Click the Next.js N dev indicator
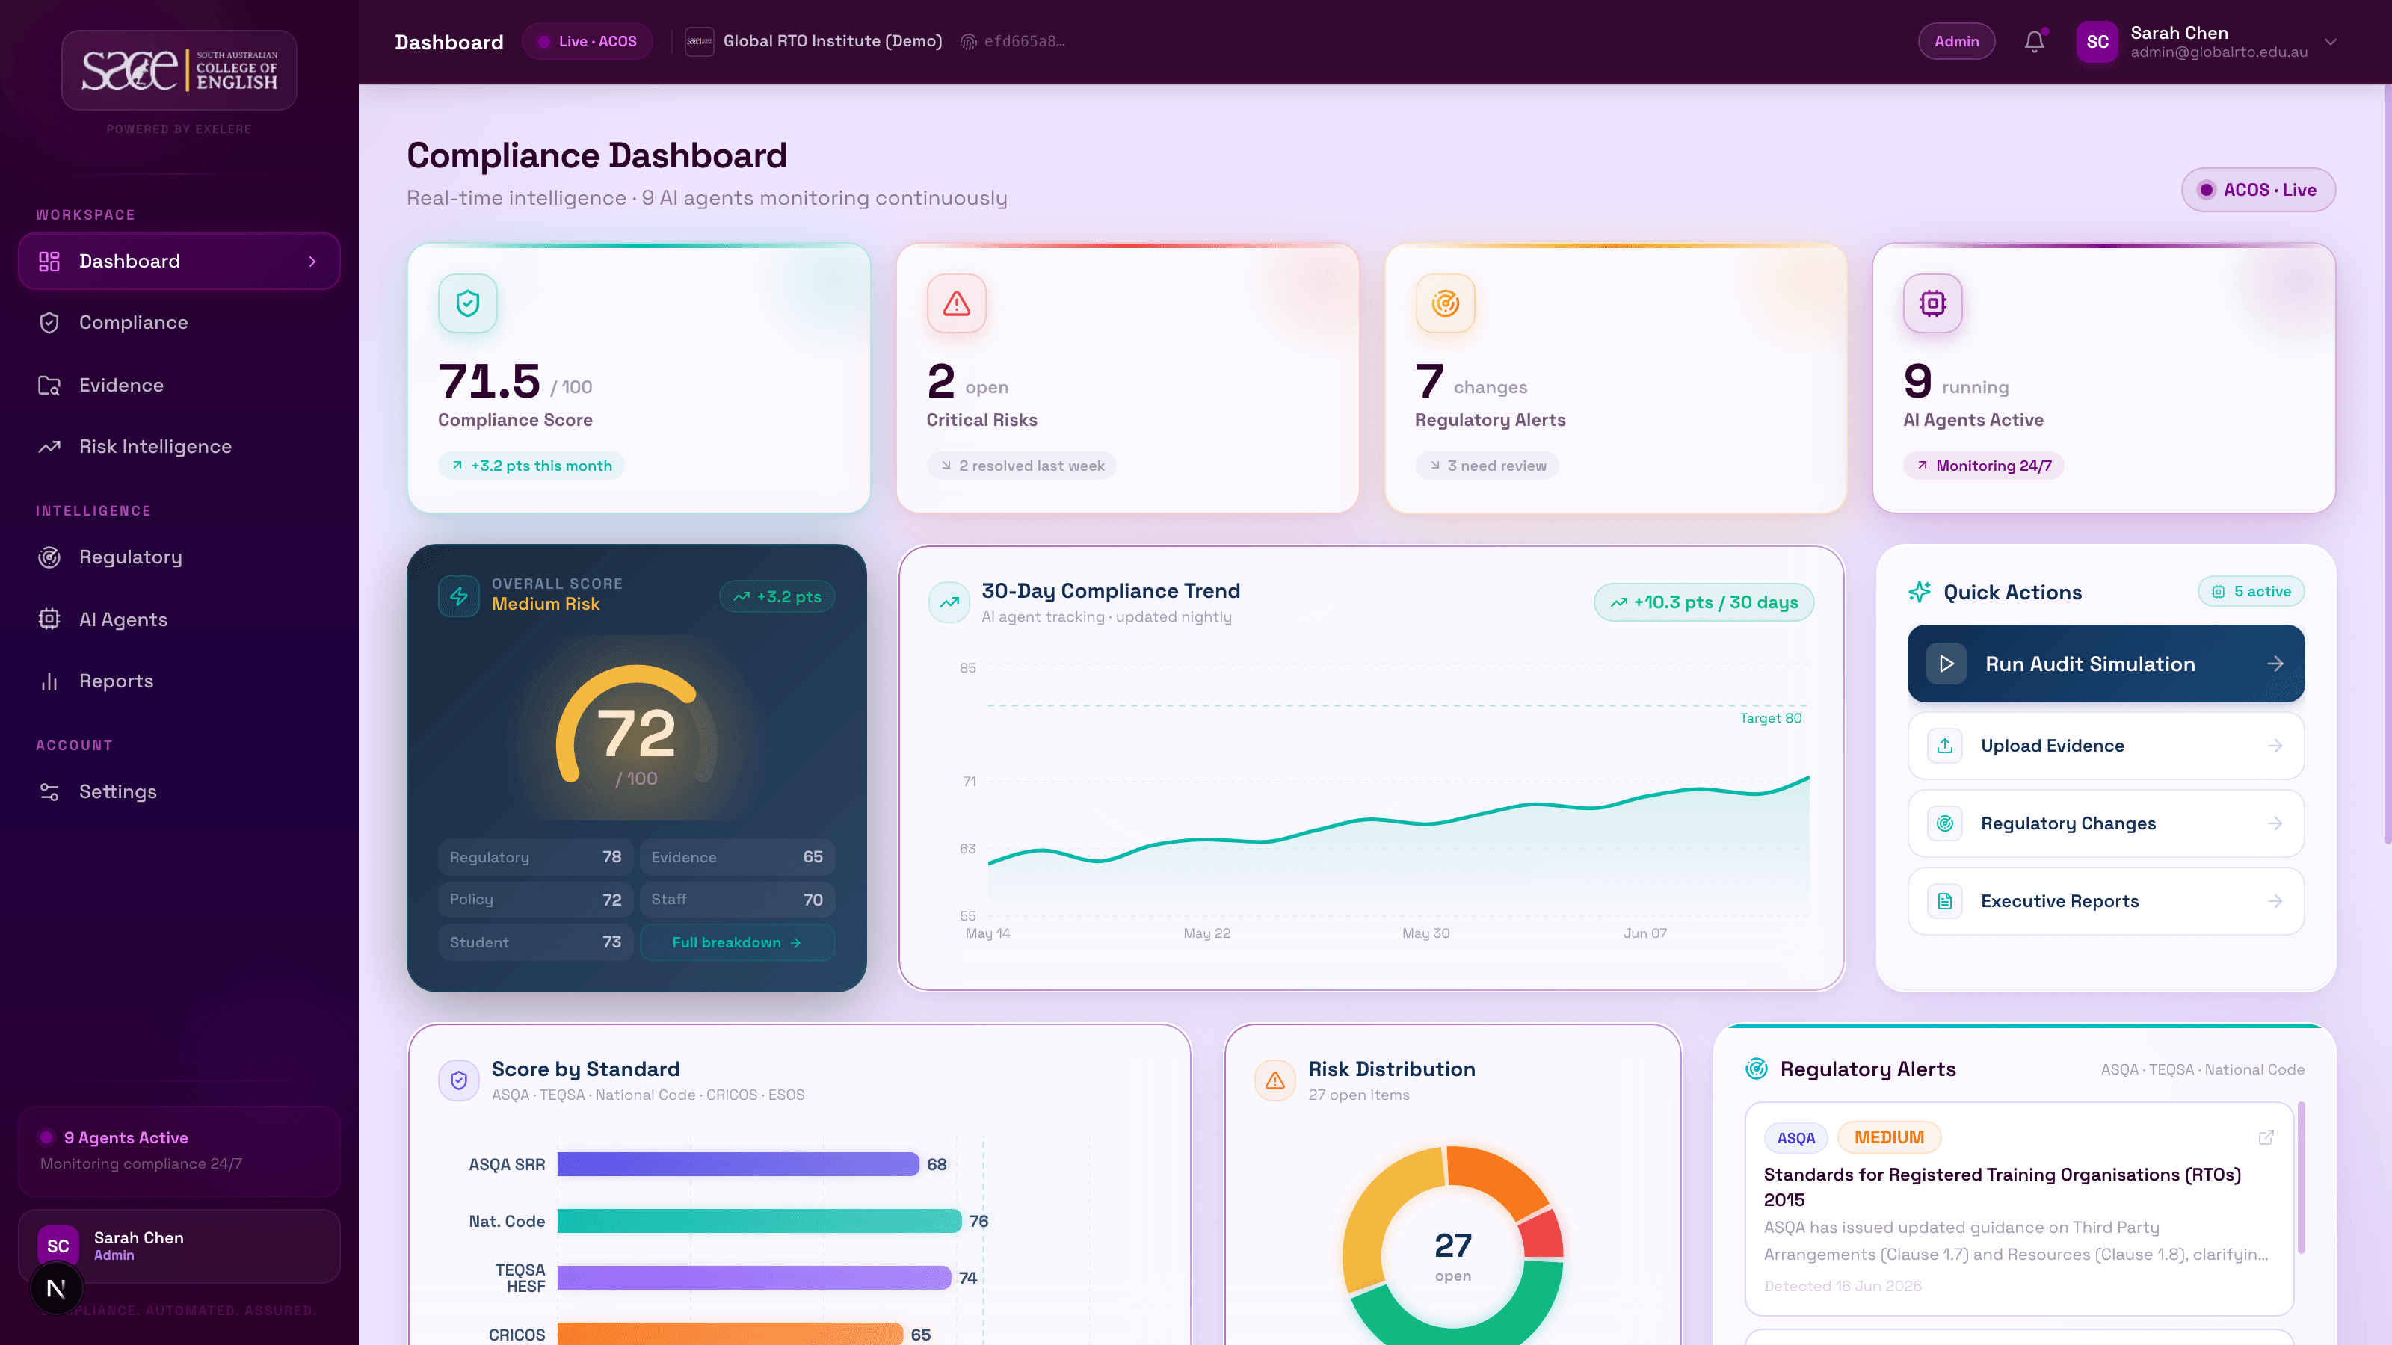2392x1345 pixels. coord(56,1288)
